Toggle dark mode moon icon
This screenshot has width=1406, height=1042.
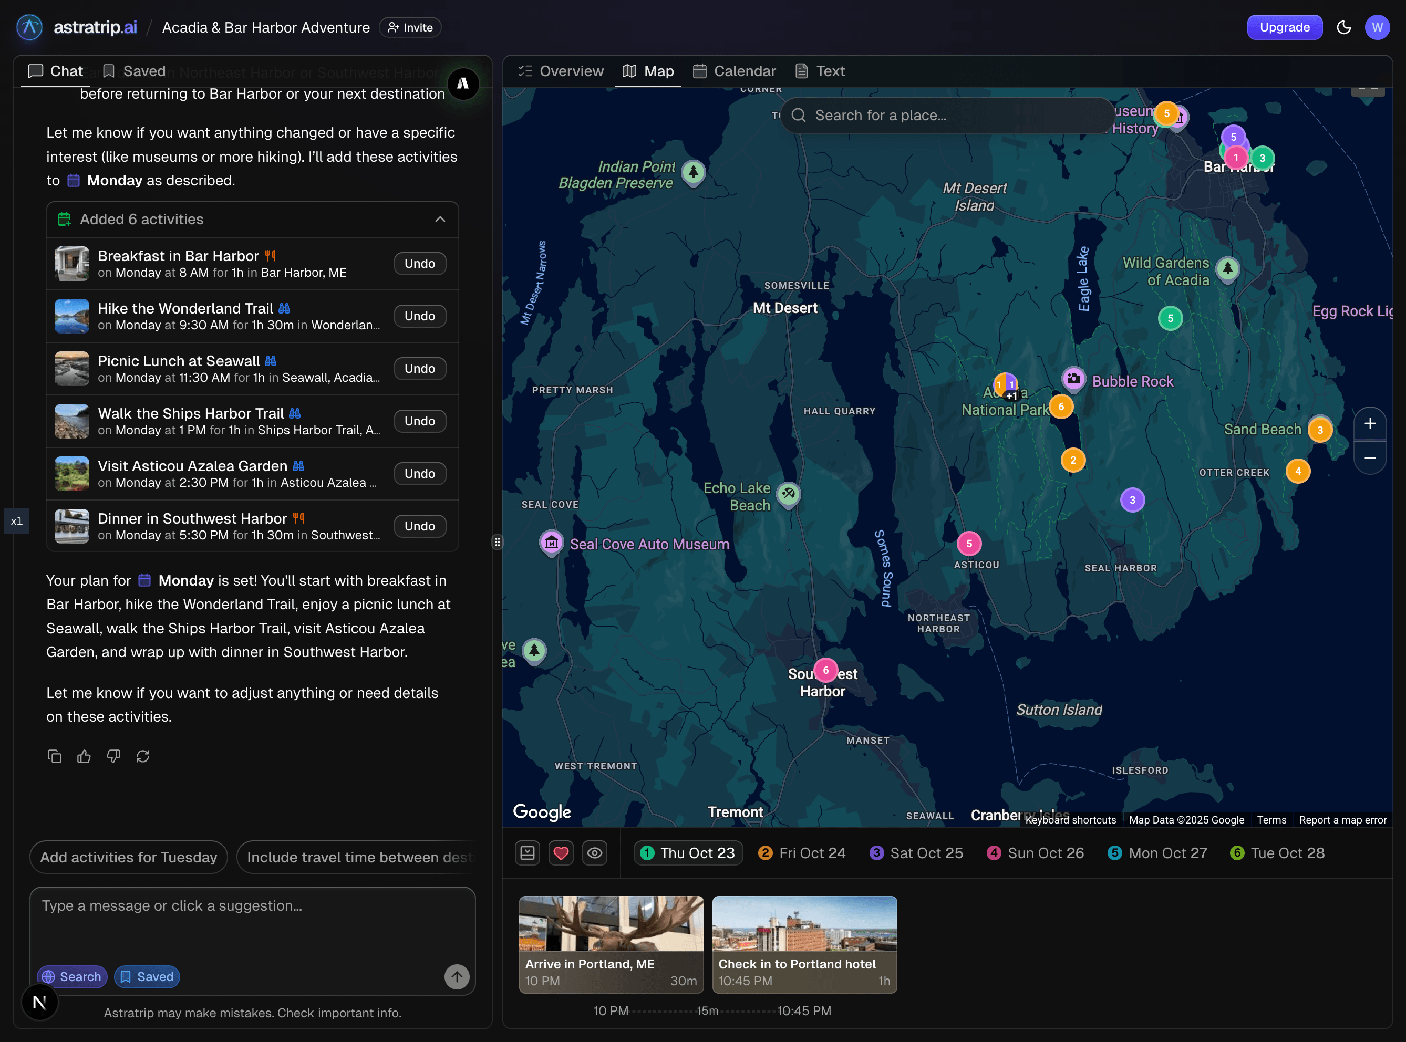[x=1343, y=27]
